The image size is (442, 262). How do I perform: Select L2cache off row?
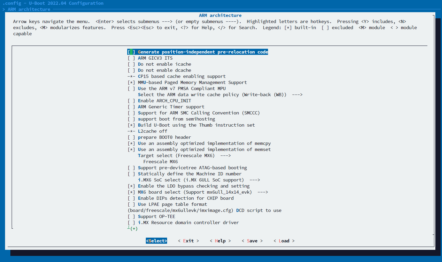[x=147, y=131]
